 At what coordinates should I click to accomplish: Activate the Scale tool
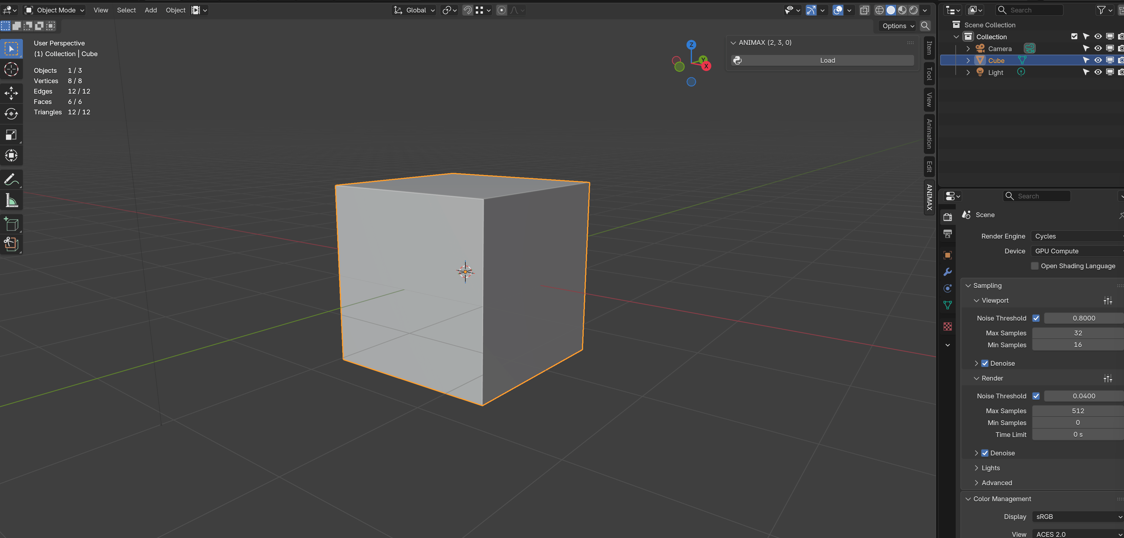11,135
